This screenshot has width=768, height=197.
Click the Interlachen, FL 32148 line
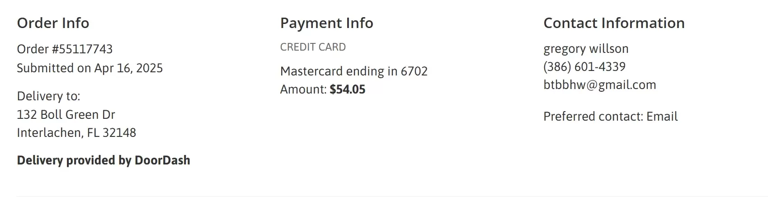coord(76,133)
